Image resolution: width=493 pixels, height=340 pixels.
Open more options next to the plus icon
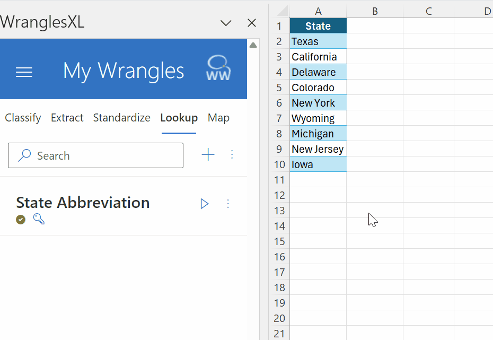point(232,154)
